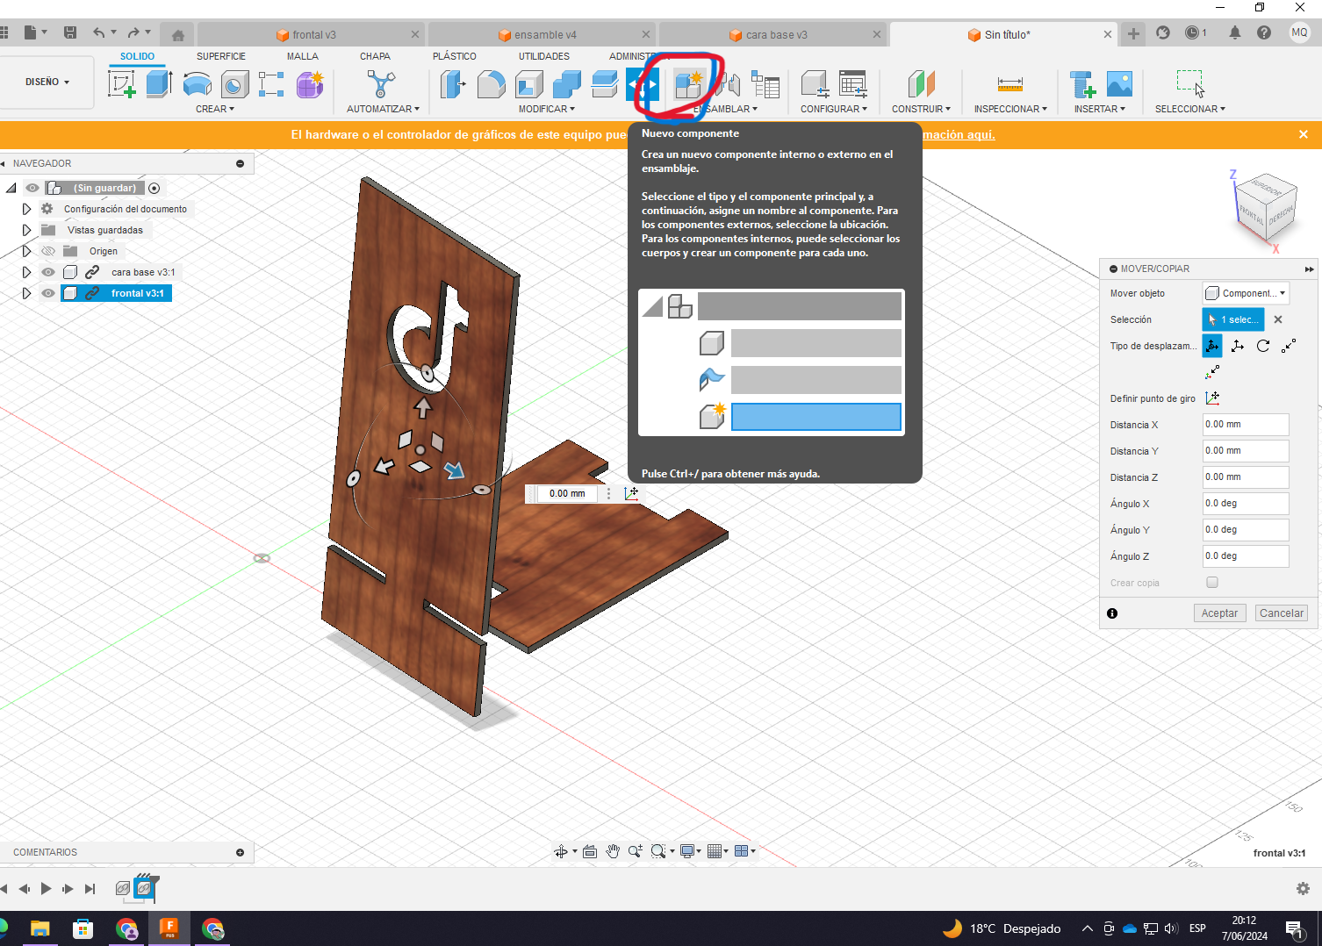Select the Combine tool
Viewport: 1322px width, 946px height.
coord(567,85)
